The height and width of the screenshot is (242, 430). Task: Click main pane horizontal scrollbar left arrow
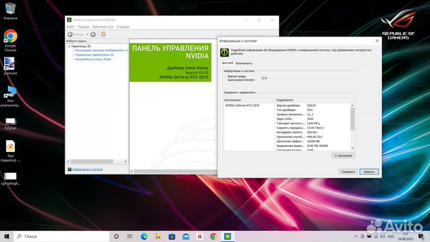click(x=131, y=171)
